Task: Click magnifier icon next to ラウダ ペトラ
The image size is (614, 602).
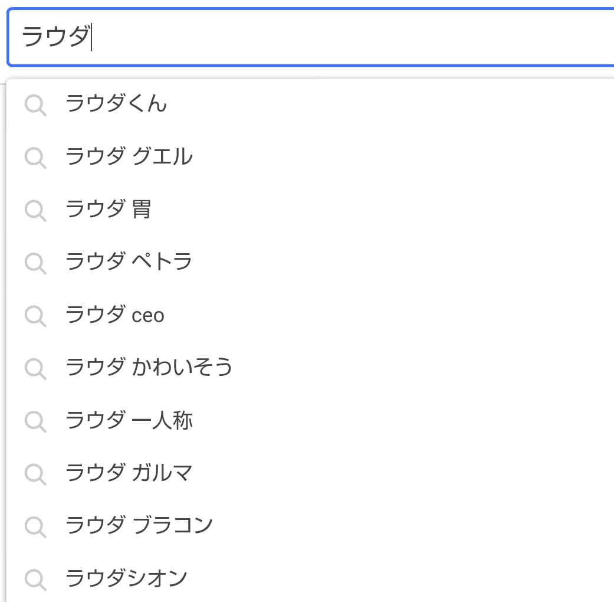Action: 35,263
